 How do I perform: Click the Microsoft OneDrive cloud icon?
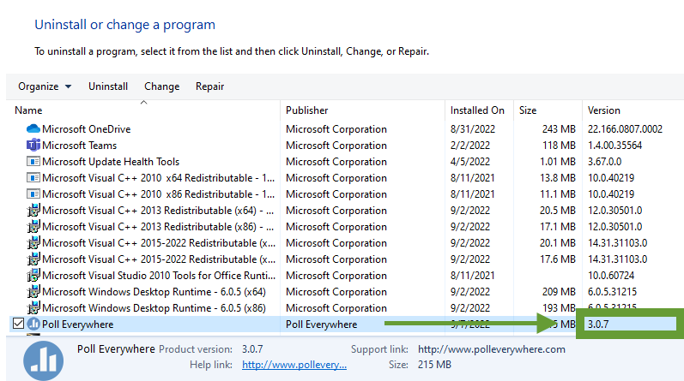click(x=33, y=129)
